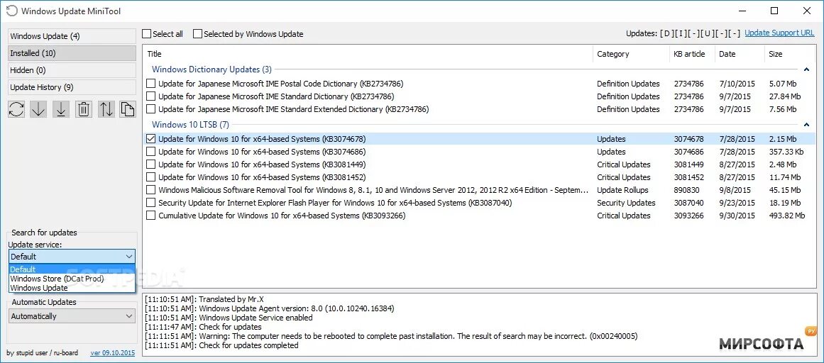The image size is (824, 363).
Task: Click the Windows Update MiniTool title icon
Action: (x=11, y=11)
